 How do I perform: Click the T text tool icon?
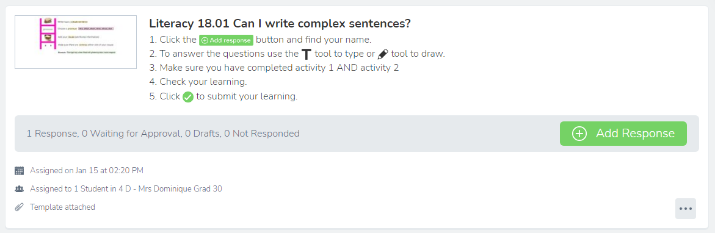click(x=307, y=55)
